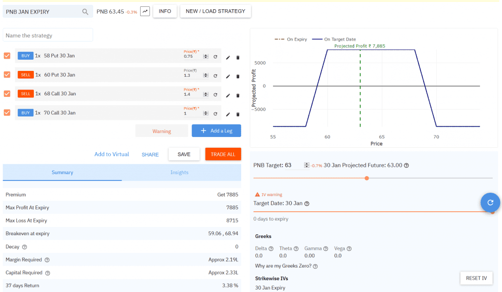Adjust the 58 Put price stepper arrows

pos(206,57)
